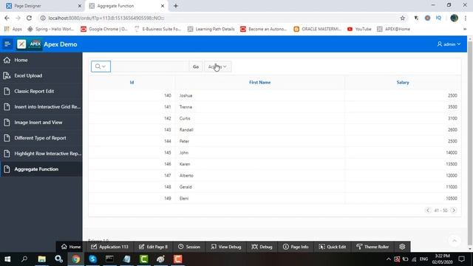
Task: Open the admin user menu
Action: [x=449, y=44]
